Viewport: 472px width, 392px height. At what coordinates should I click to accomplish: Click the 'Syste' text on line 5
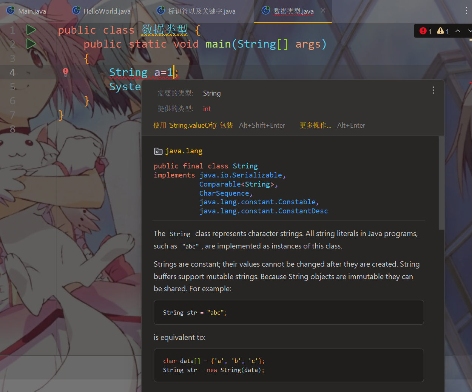[125, 86]
